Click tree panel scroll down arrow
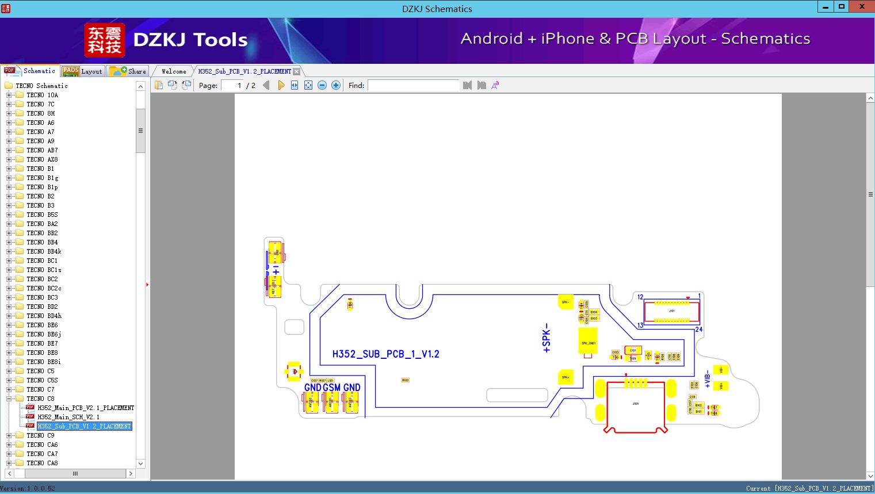The height and width of the screenshot is (494, 875). (140, 464)
